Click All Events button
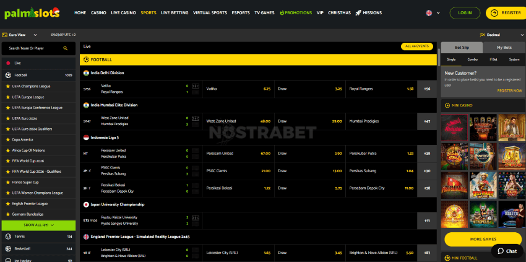Screen dimensions: 526x262 417,46
